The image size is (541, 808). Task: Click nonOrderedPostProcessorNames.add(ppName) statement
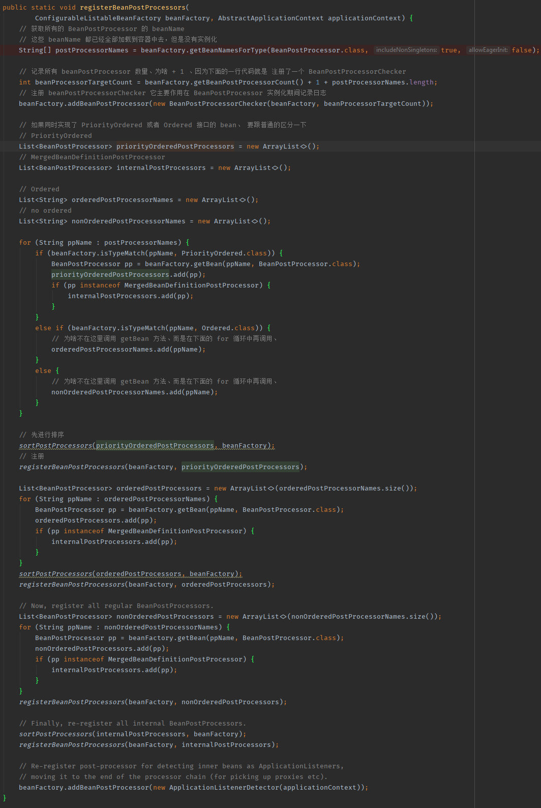click(x=135, y=392)
